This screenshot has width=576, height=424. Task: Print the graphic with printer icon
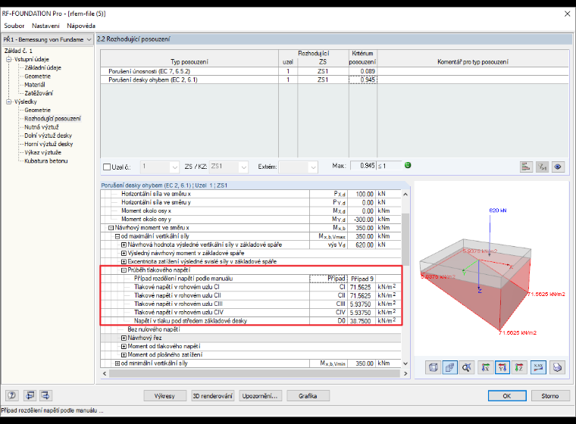coord(557,367)
